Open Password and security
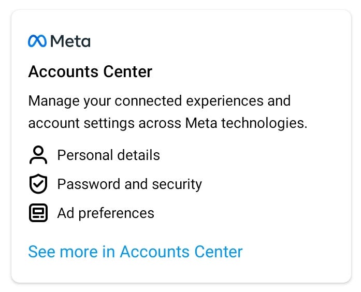361x292 pixels. 129,184
